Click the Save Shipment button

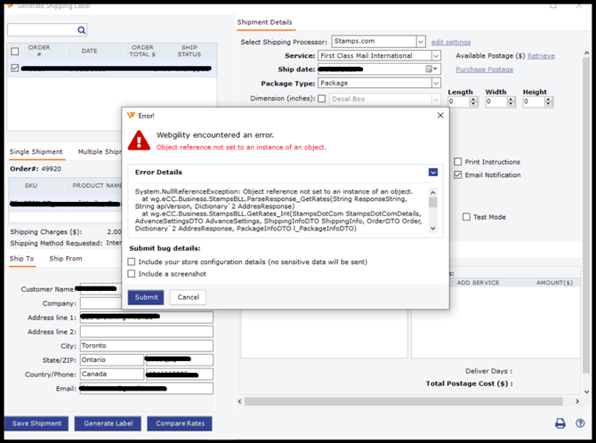point(36,423)
